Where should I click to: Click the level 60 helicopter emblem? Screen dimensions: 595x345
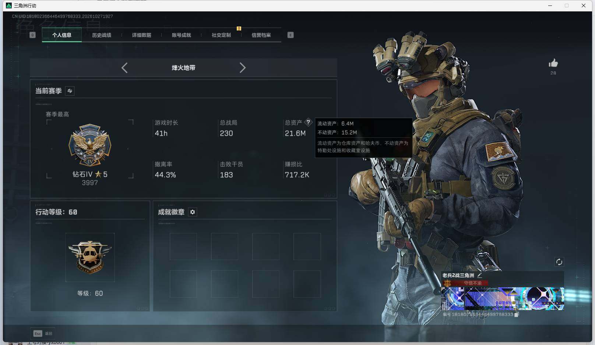coord(90,257)
